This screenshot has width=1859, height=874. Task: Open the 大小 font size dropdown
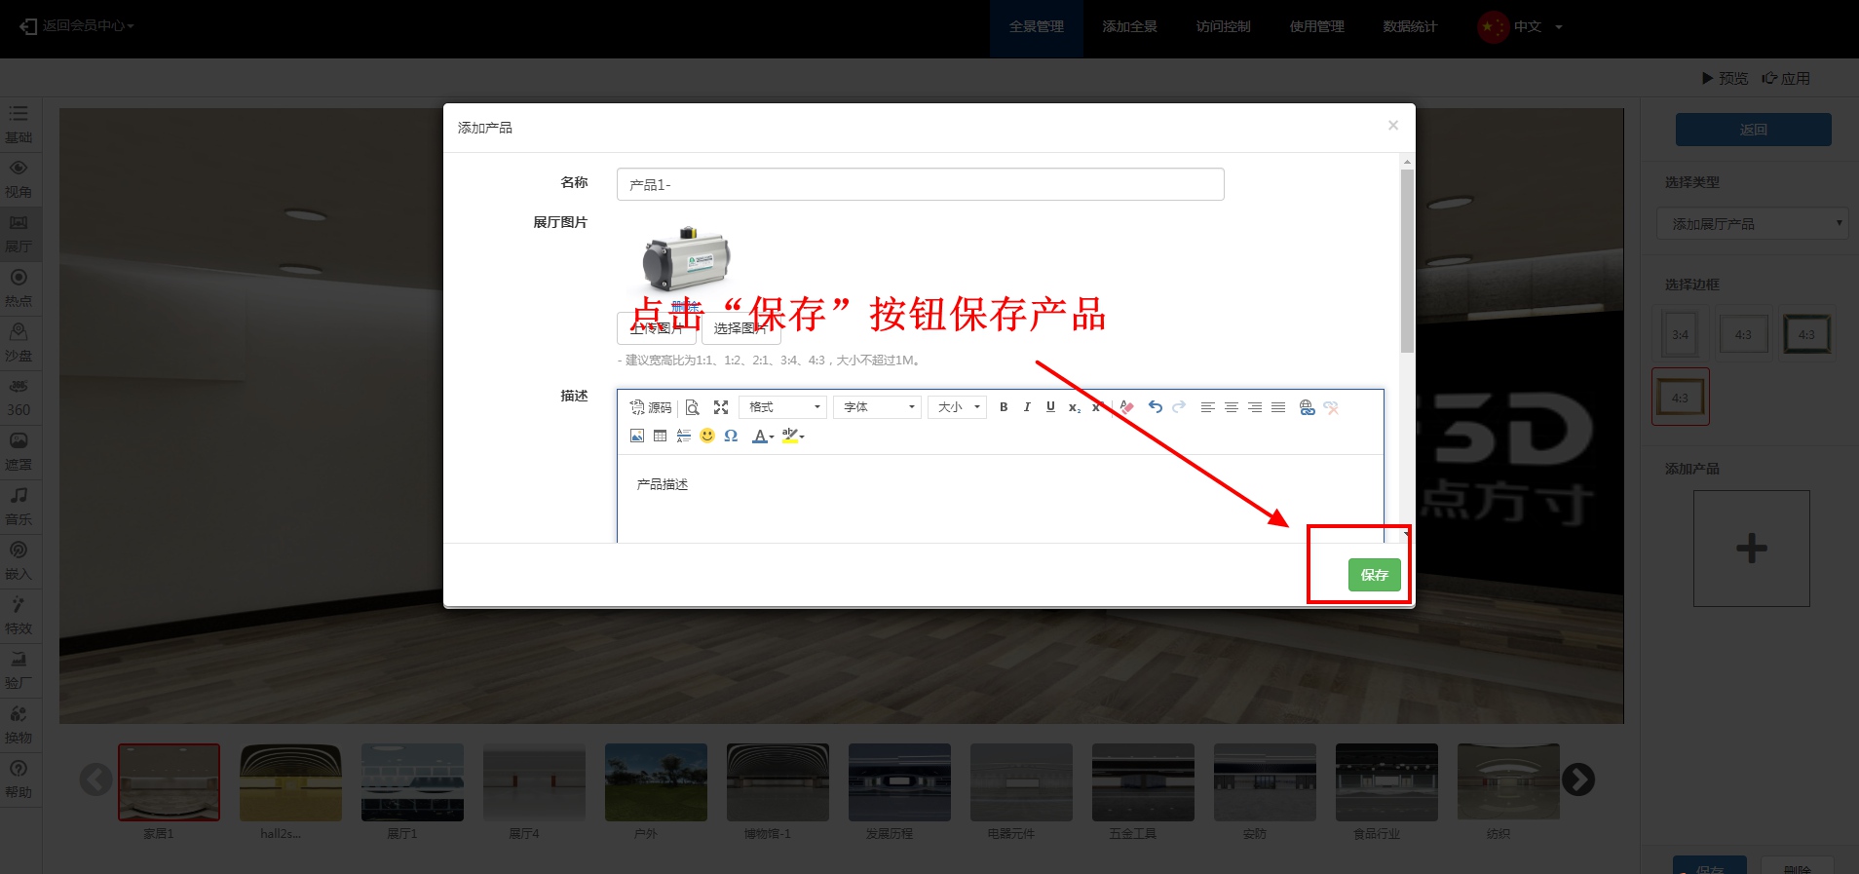[x=958, y=407]
